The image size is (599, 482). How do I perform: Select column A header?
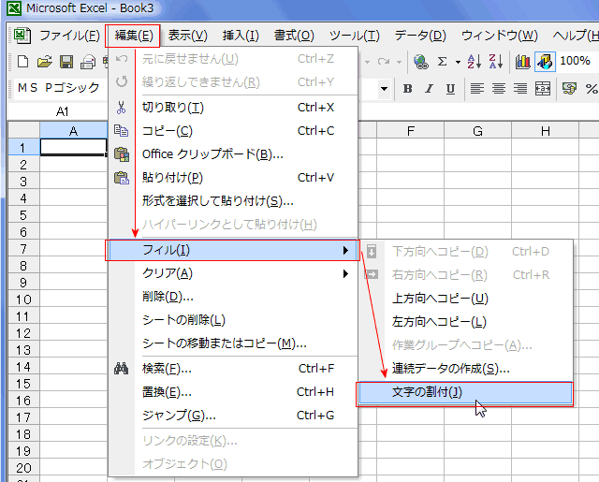(73, 131)
